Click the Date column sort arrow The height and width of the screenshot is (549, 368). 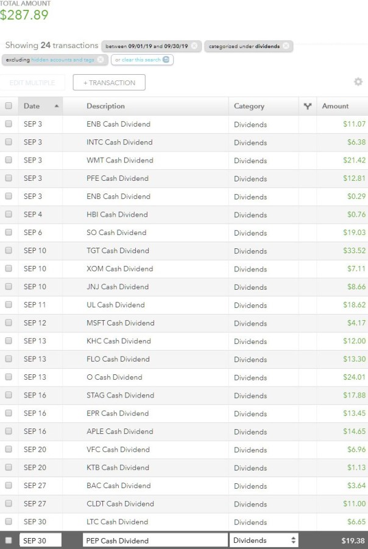pyautogui.click(x=57, y=106)
